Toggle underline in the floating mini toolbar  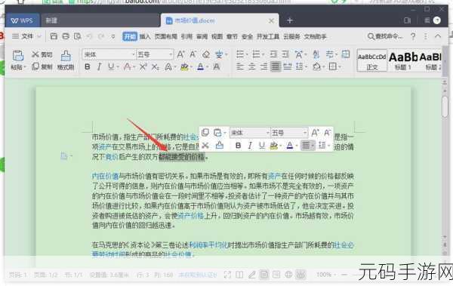pyautogui.click(x=262, y=146)
